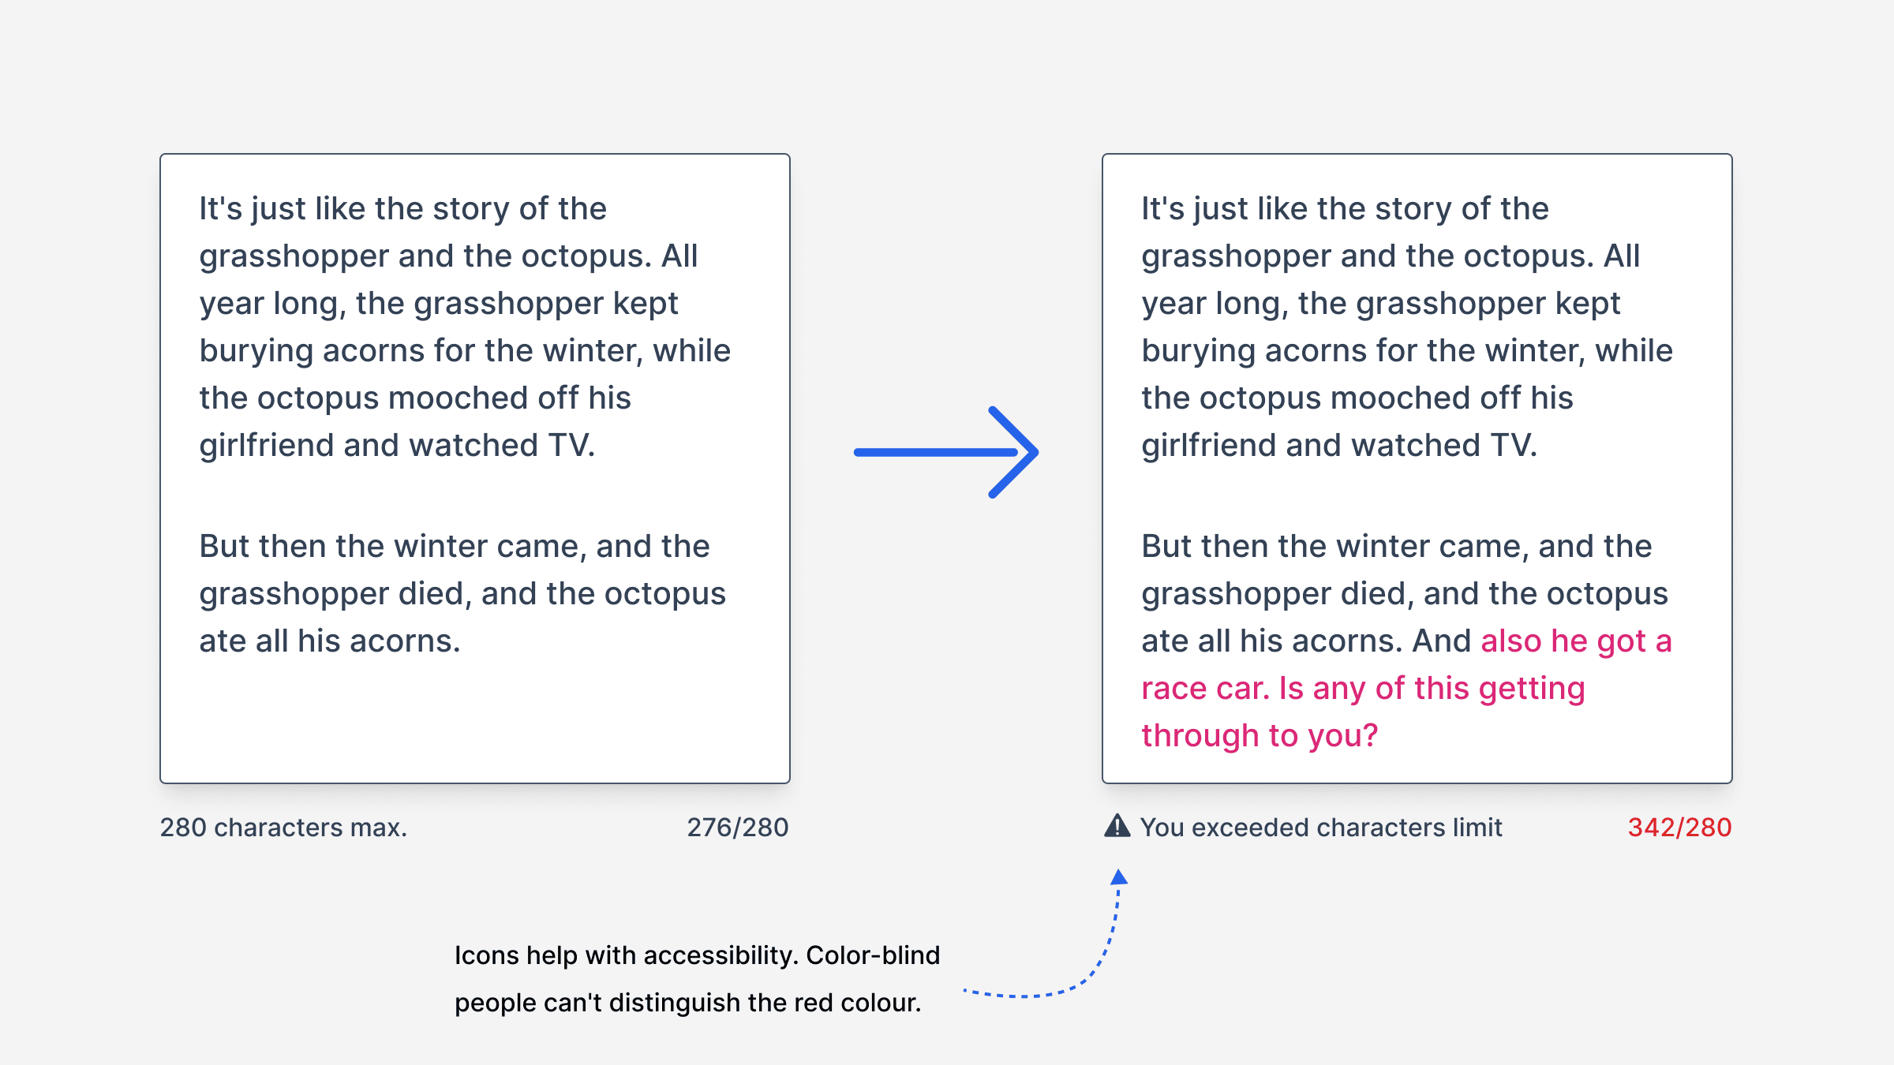Click "But then the winter came" in right box
The image size is (1894, 1065).
coord(1333,547)
